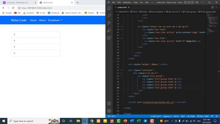Open the overflow menu ellipsis in VS Code menu bar

[153, 2]
